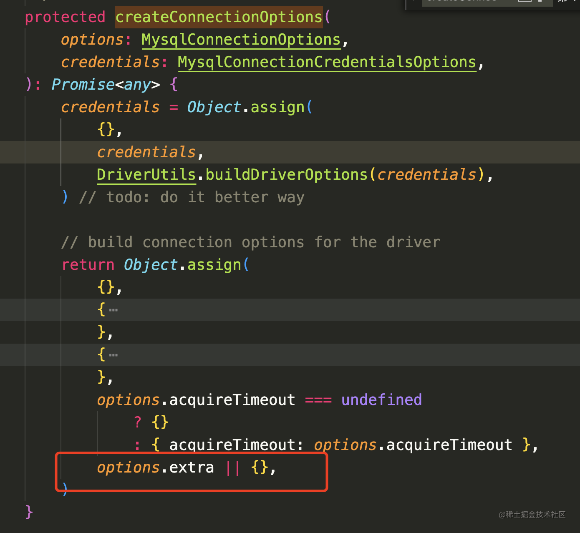Click the final closing brace of the method
580x533 pixels.
(x=29, y=512)
